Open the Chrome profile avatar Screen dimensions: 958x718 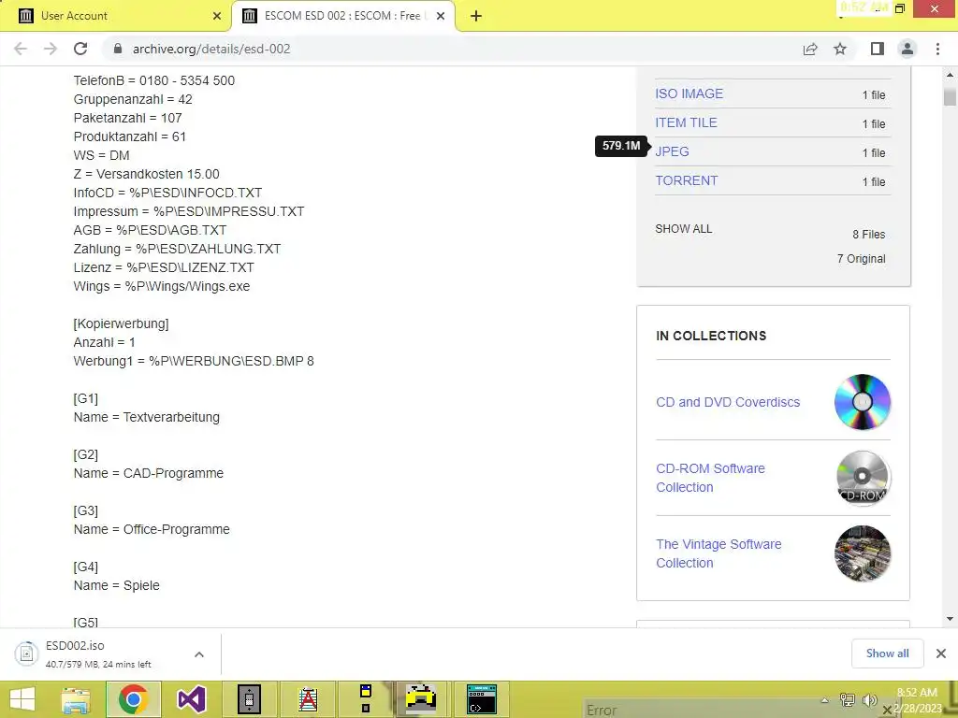(x=907, y=49)
